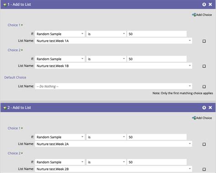216x173 pixels.
Task: Remove the Week 2B choice in step 2
Action: tap(204, 169)
